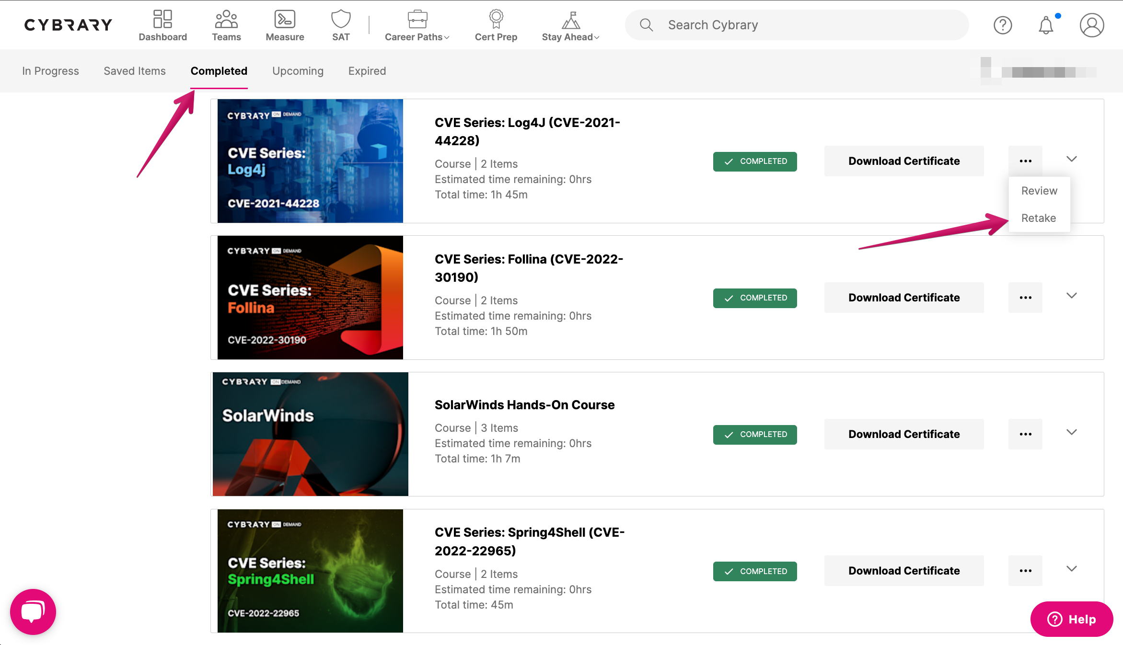Click 'Total time: 45m' text
The width and height of the screenshot is (1123, 645).
pos(474,605)
